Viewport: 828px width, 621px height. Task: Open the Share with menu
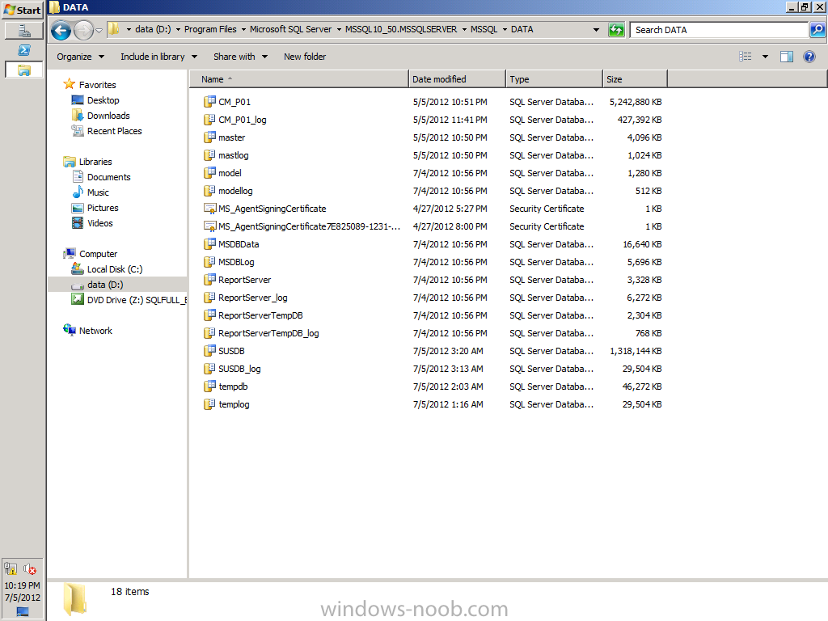tap(240, 57)
